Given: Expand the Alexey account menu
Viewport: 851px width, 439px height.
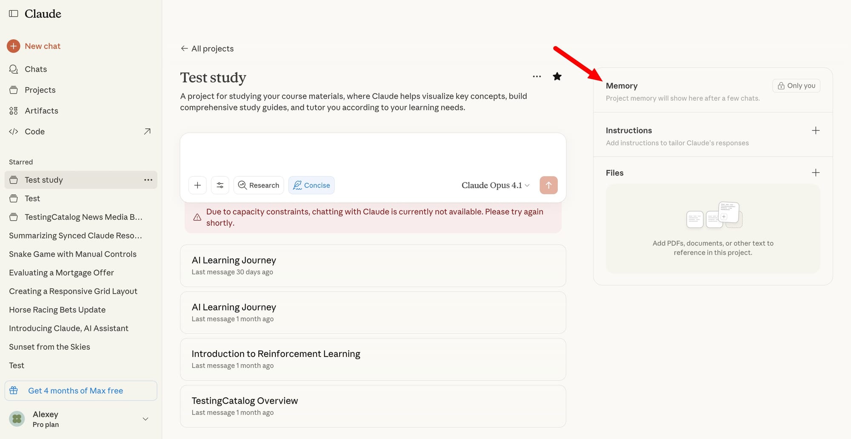Looking at the screenshot, I should [x=145, y=419].
